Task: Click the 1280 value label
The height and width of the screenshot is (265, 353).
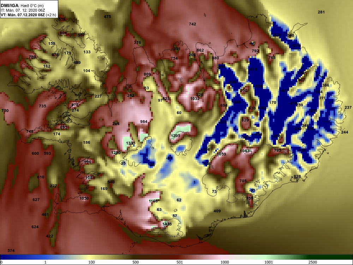Action: tap(116, 153)
